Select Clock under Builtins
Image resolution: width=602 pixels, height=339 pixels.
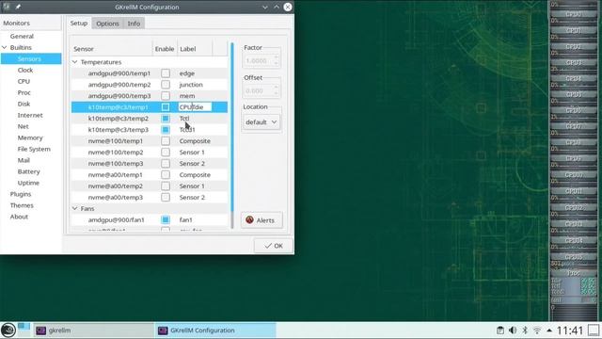point(25,70)
